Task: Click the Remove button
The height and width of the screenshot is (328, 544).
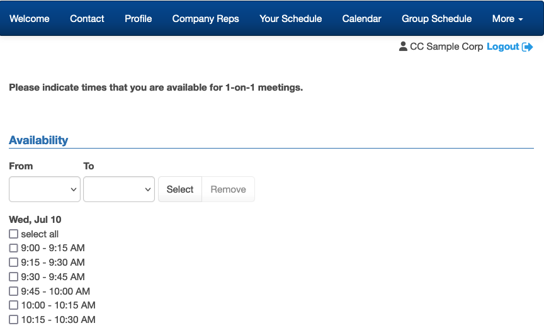Action: [x=228, y=189]
